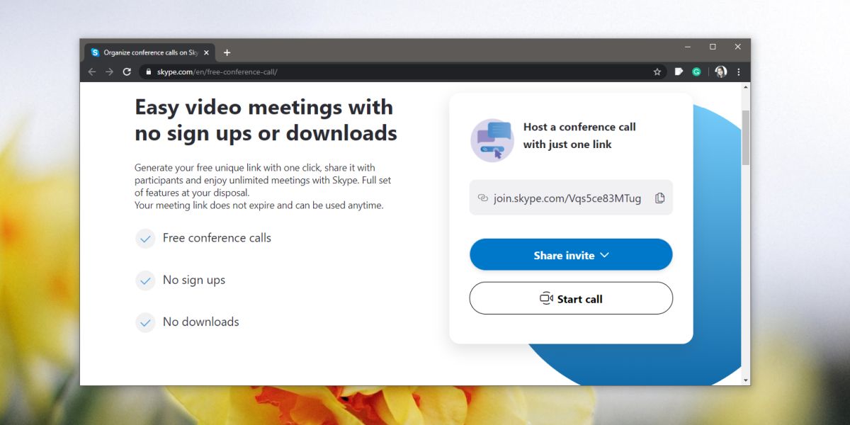Click the join.skype.com/Vqs5ce83MTug link text
This screenshot has width=850, height=425.
click(567, 198)
